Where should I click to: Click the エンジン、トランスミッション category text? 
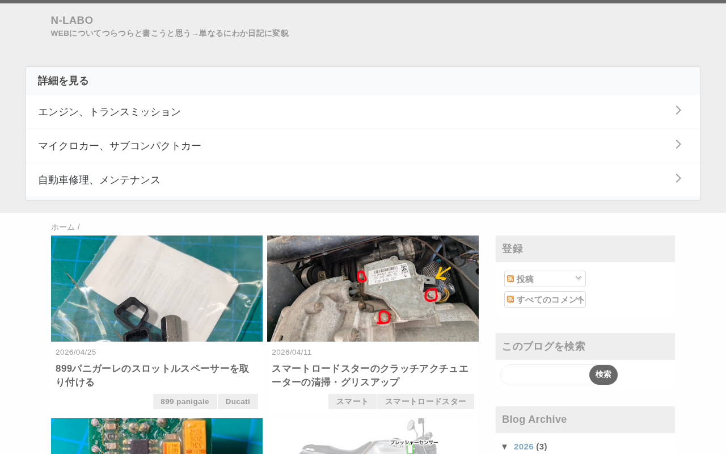pos(109,112)
